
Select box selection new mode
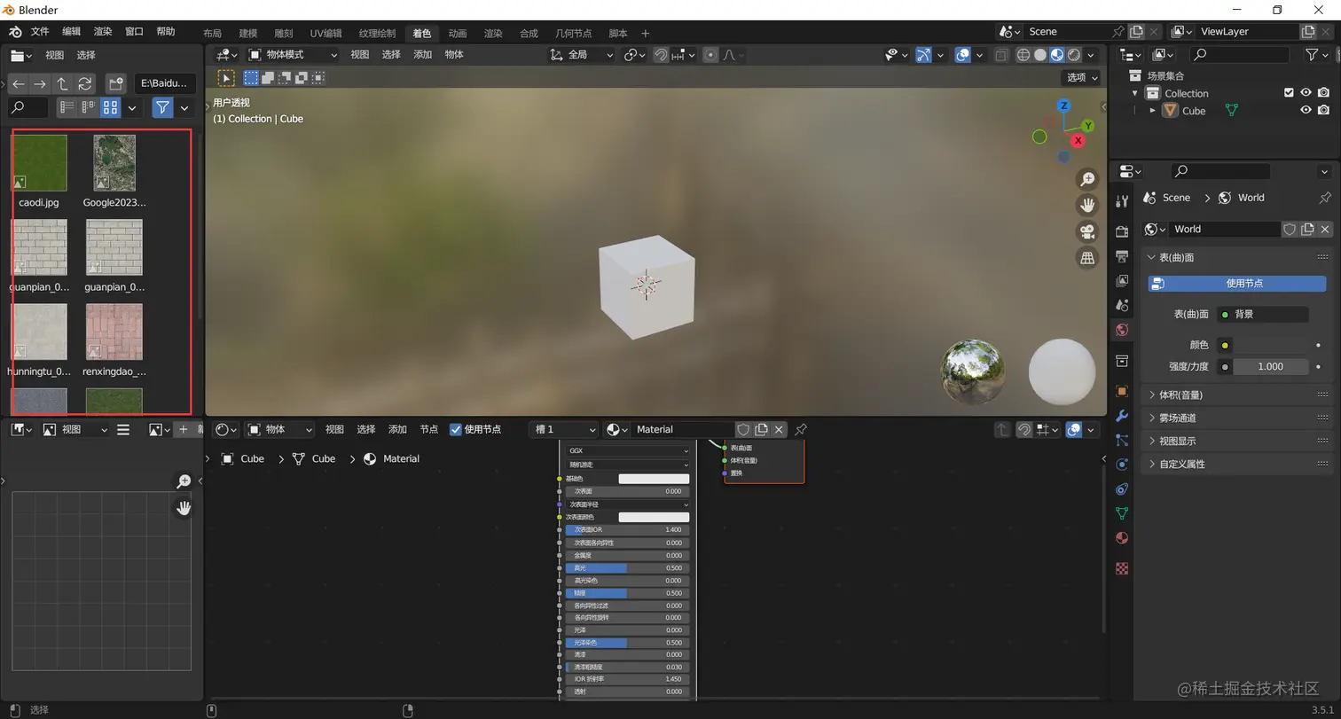tap(252, 78)
